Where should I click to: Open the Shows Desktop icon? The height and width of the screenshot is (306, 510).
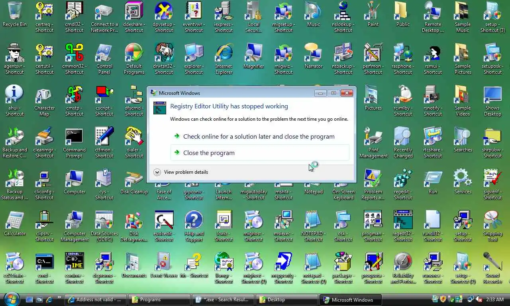(492, 101)
